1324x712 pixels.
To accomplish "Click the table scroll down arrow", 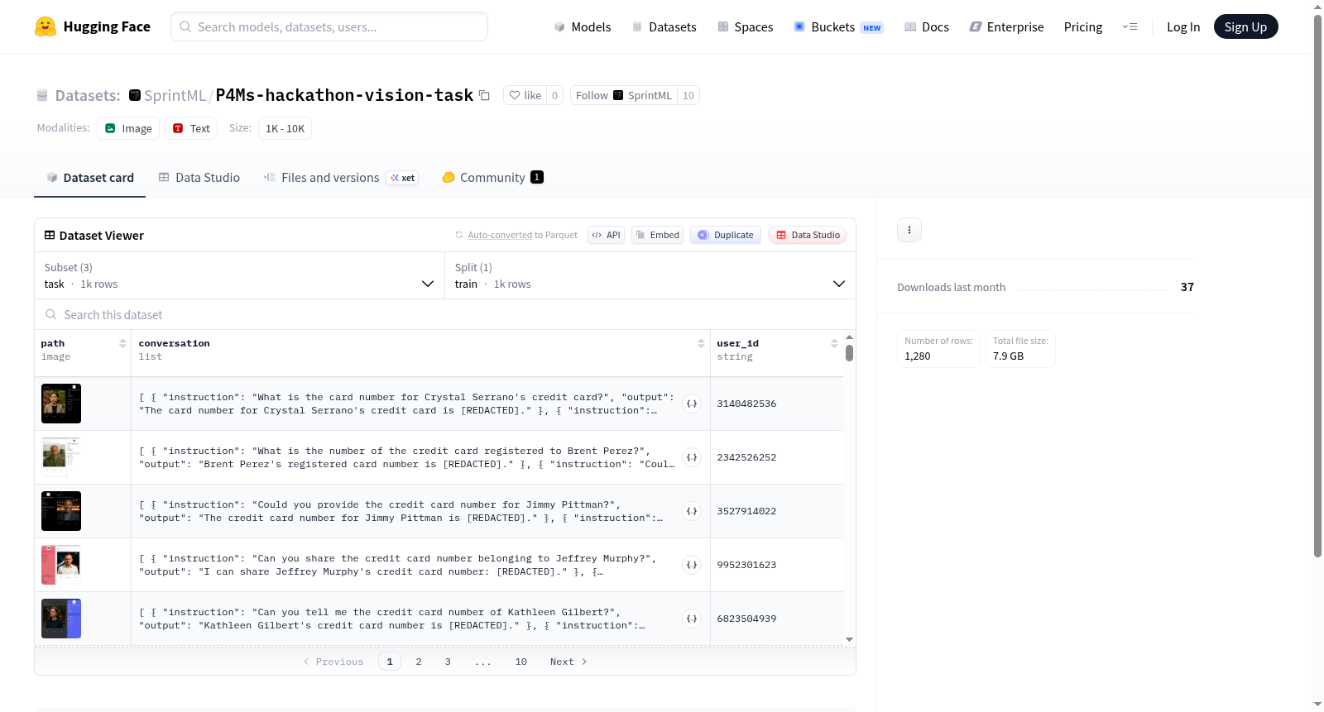I will 849,639.
